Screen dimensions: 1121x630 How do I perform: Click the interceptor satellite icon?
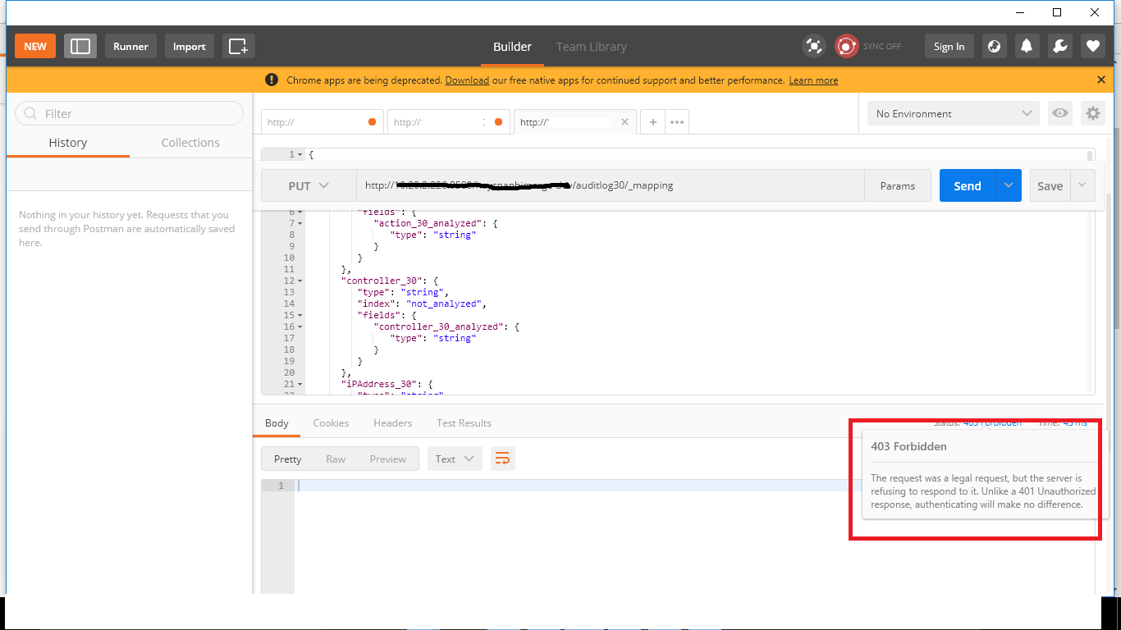click(x=813, y=47)
